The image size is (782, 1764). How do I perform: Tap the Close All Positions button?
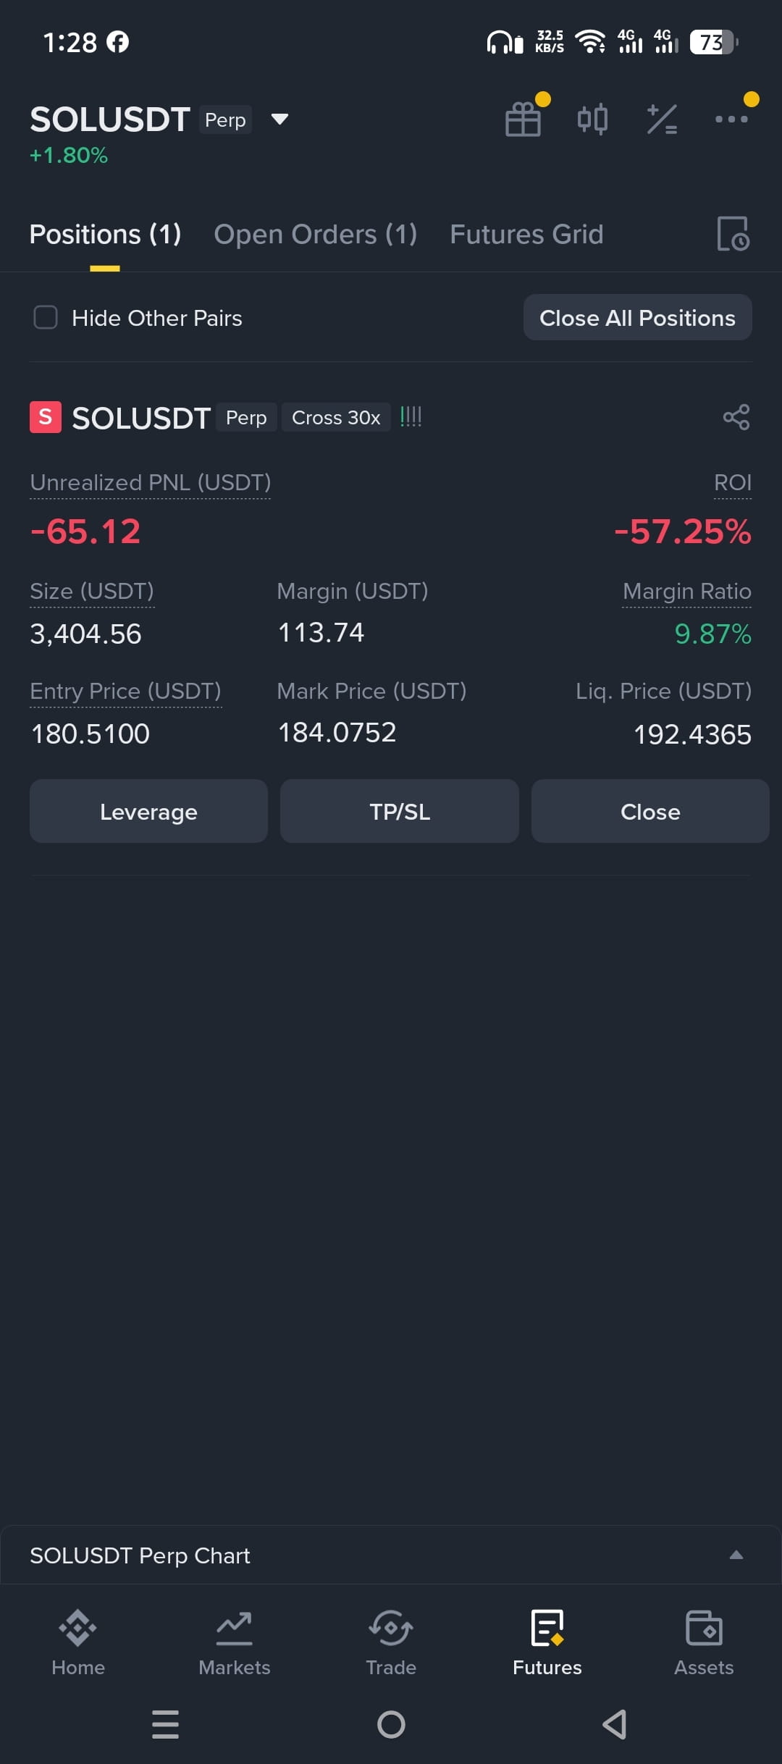(x=638, y=318)
